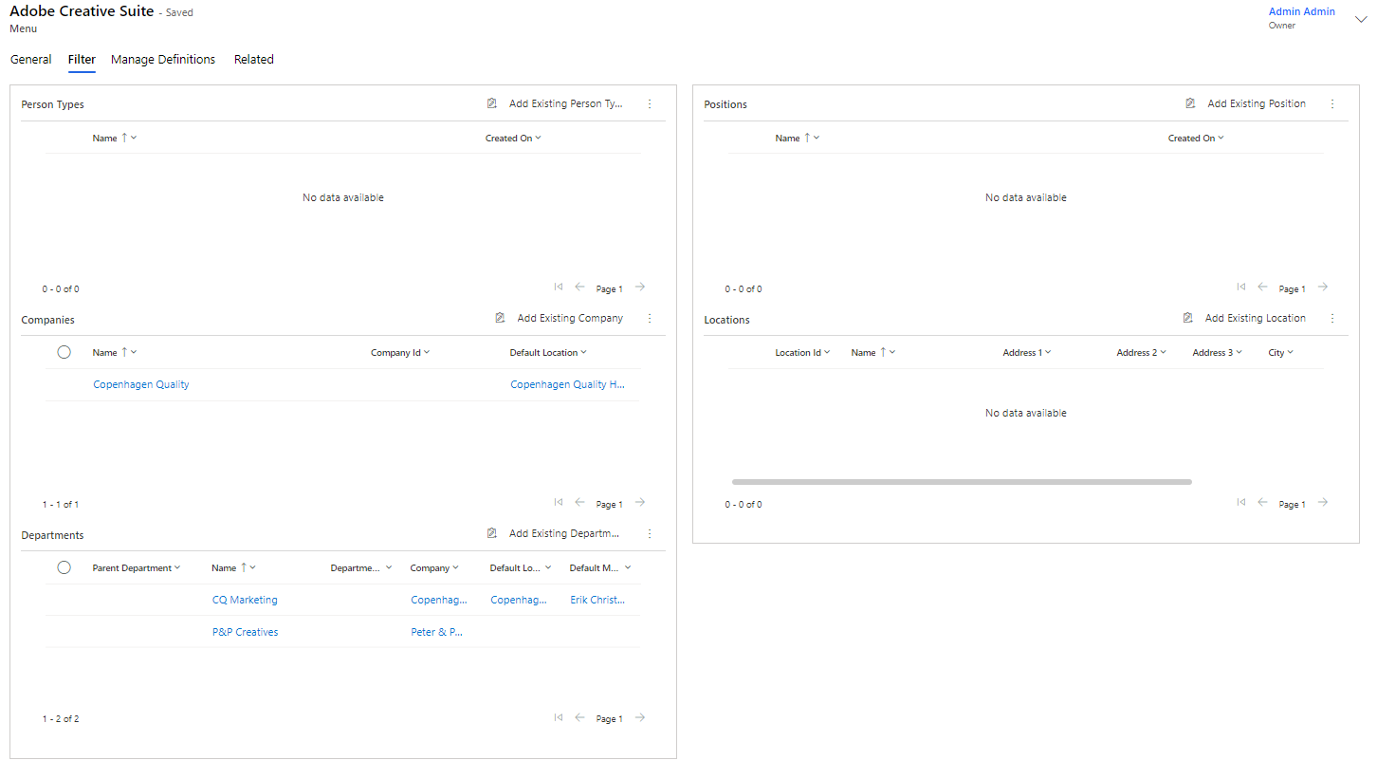1377x779 pixels.
Task: Switch to the General tab
Action: 30,60
